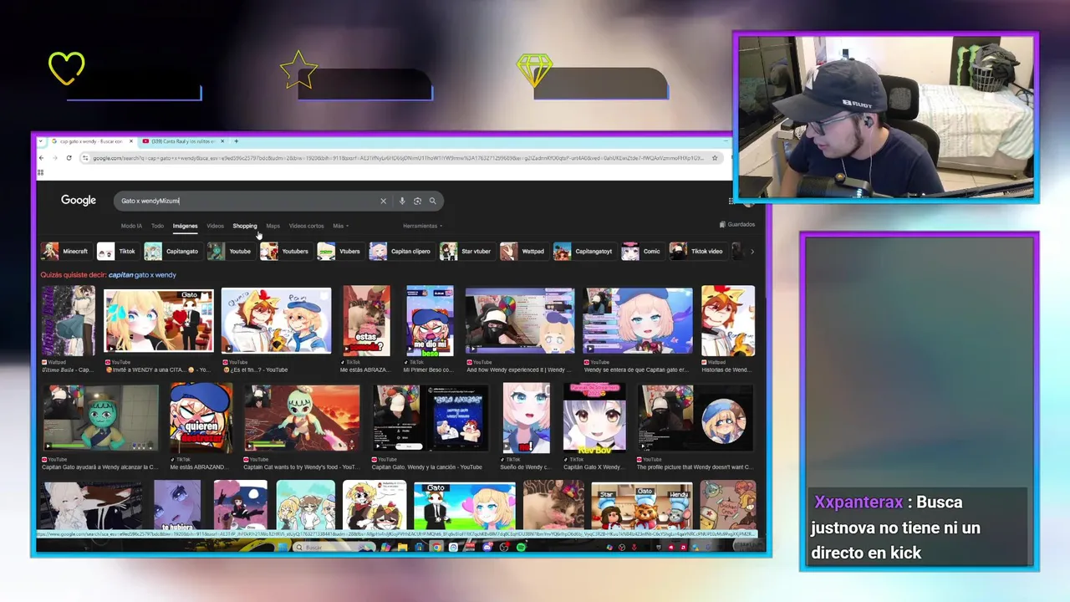Clear the search box with the X

(384, 201)
